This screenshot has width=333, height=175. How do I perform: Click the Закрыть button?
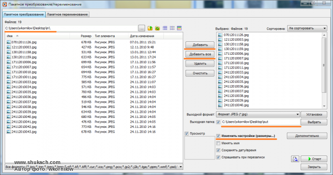(314, 167)
